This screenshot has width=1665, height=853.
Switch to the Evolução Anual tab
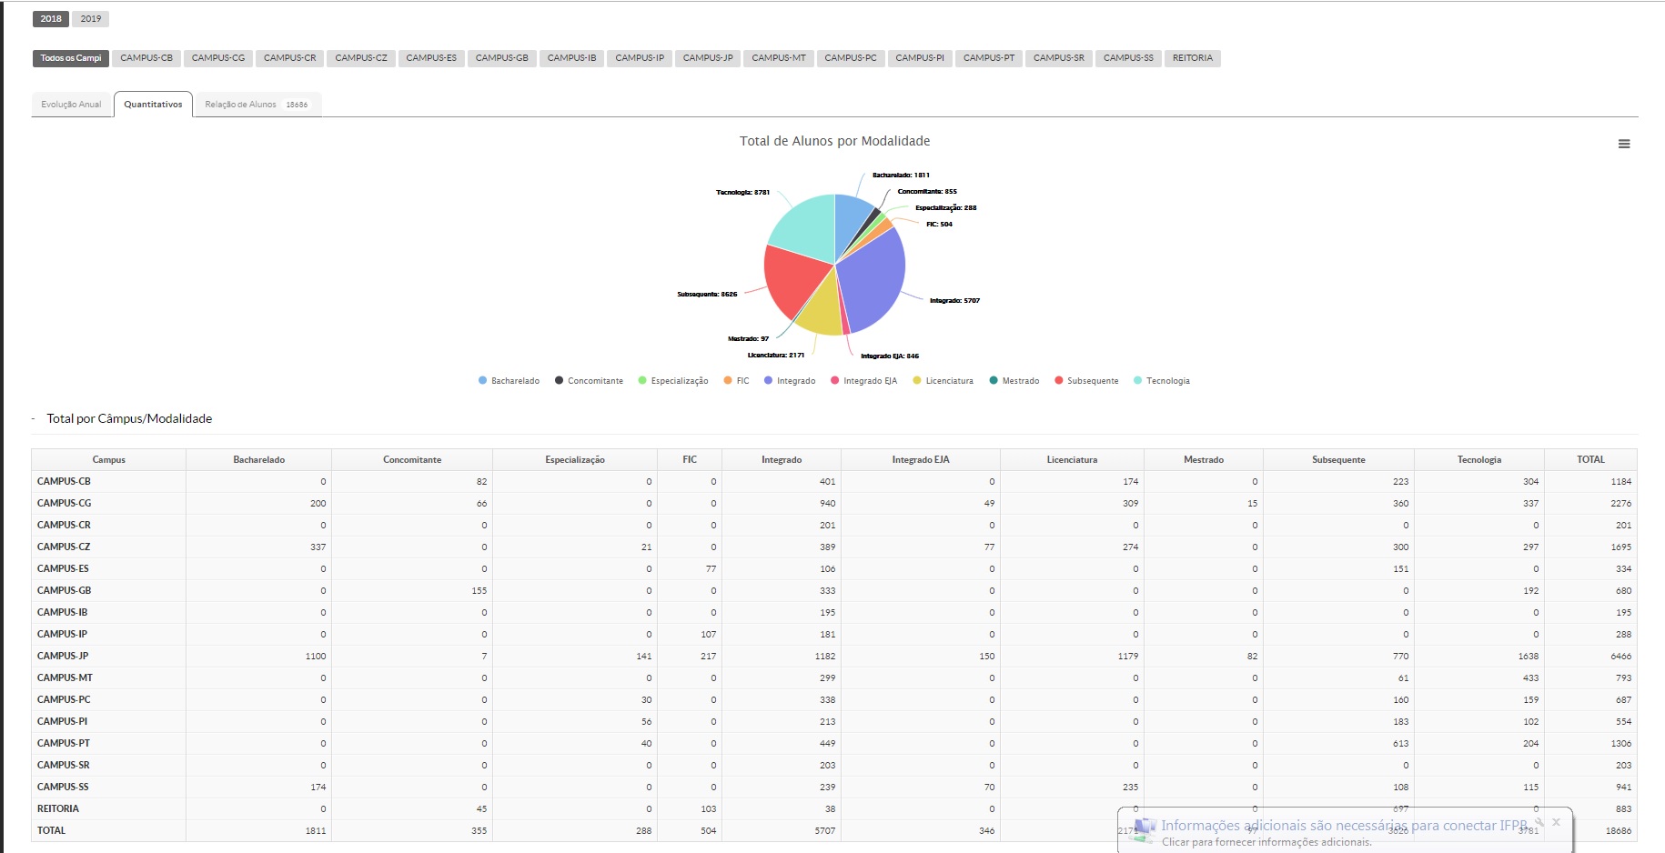(x=71, y=105)
